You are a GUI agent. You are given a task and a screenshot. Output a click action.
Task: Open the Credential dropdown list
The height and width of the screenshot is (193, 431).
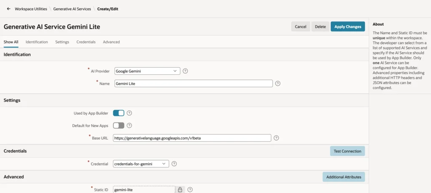[x=141, y=164]
